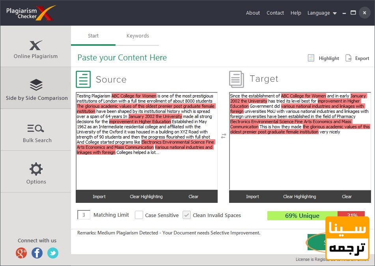375x266 pixels.
Task: Click Import under the Target panel
Action: click(252, 197)
